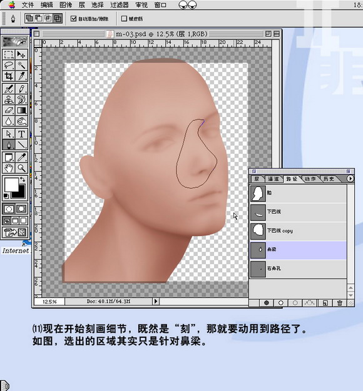Screen dimensions: 363x391
Task: Click the 12.5% zoom field
Action: [49, 302]
